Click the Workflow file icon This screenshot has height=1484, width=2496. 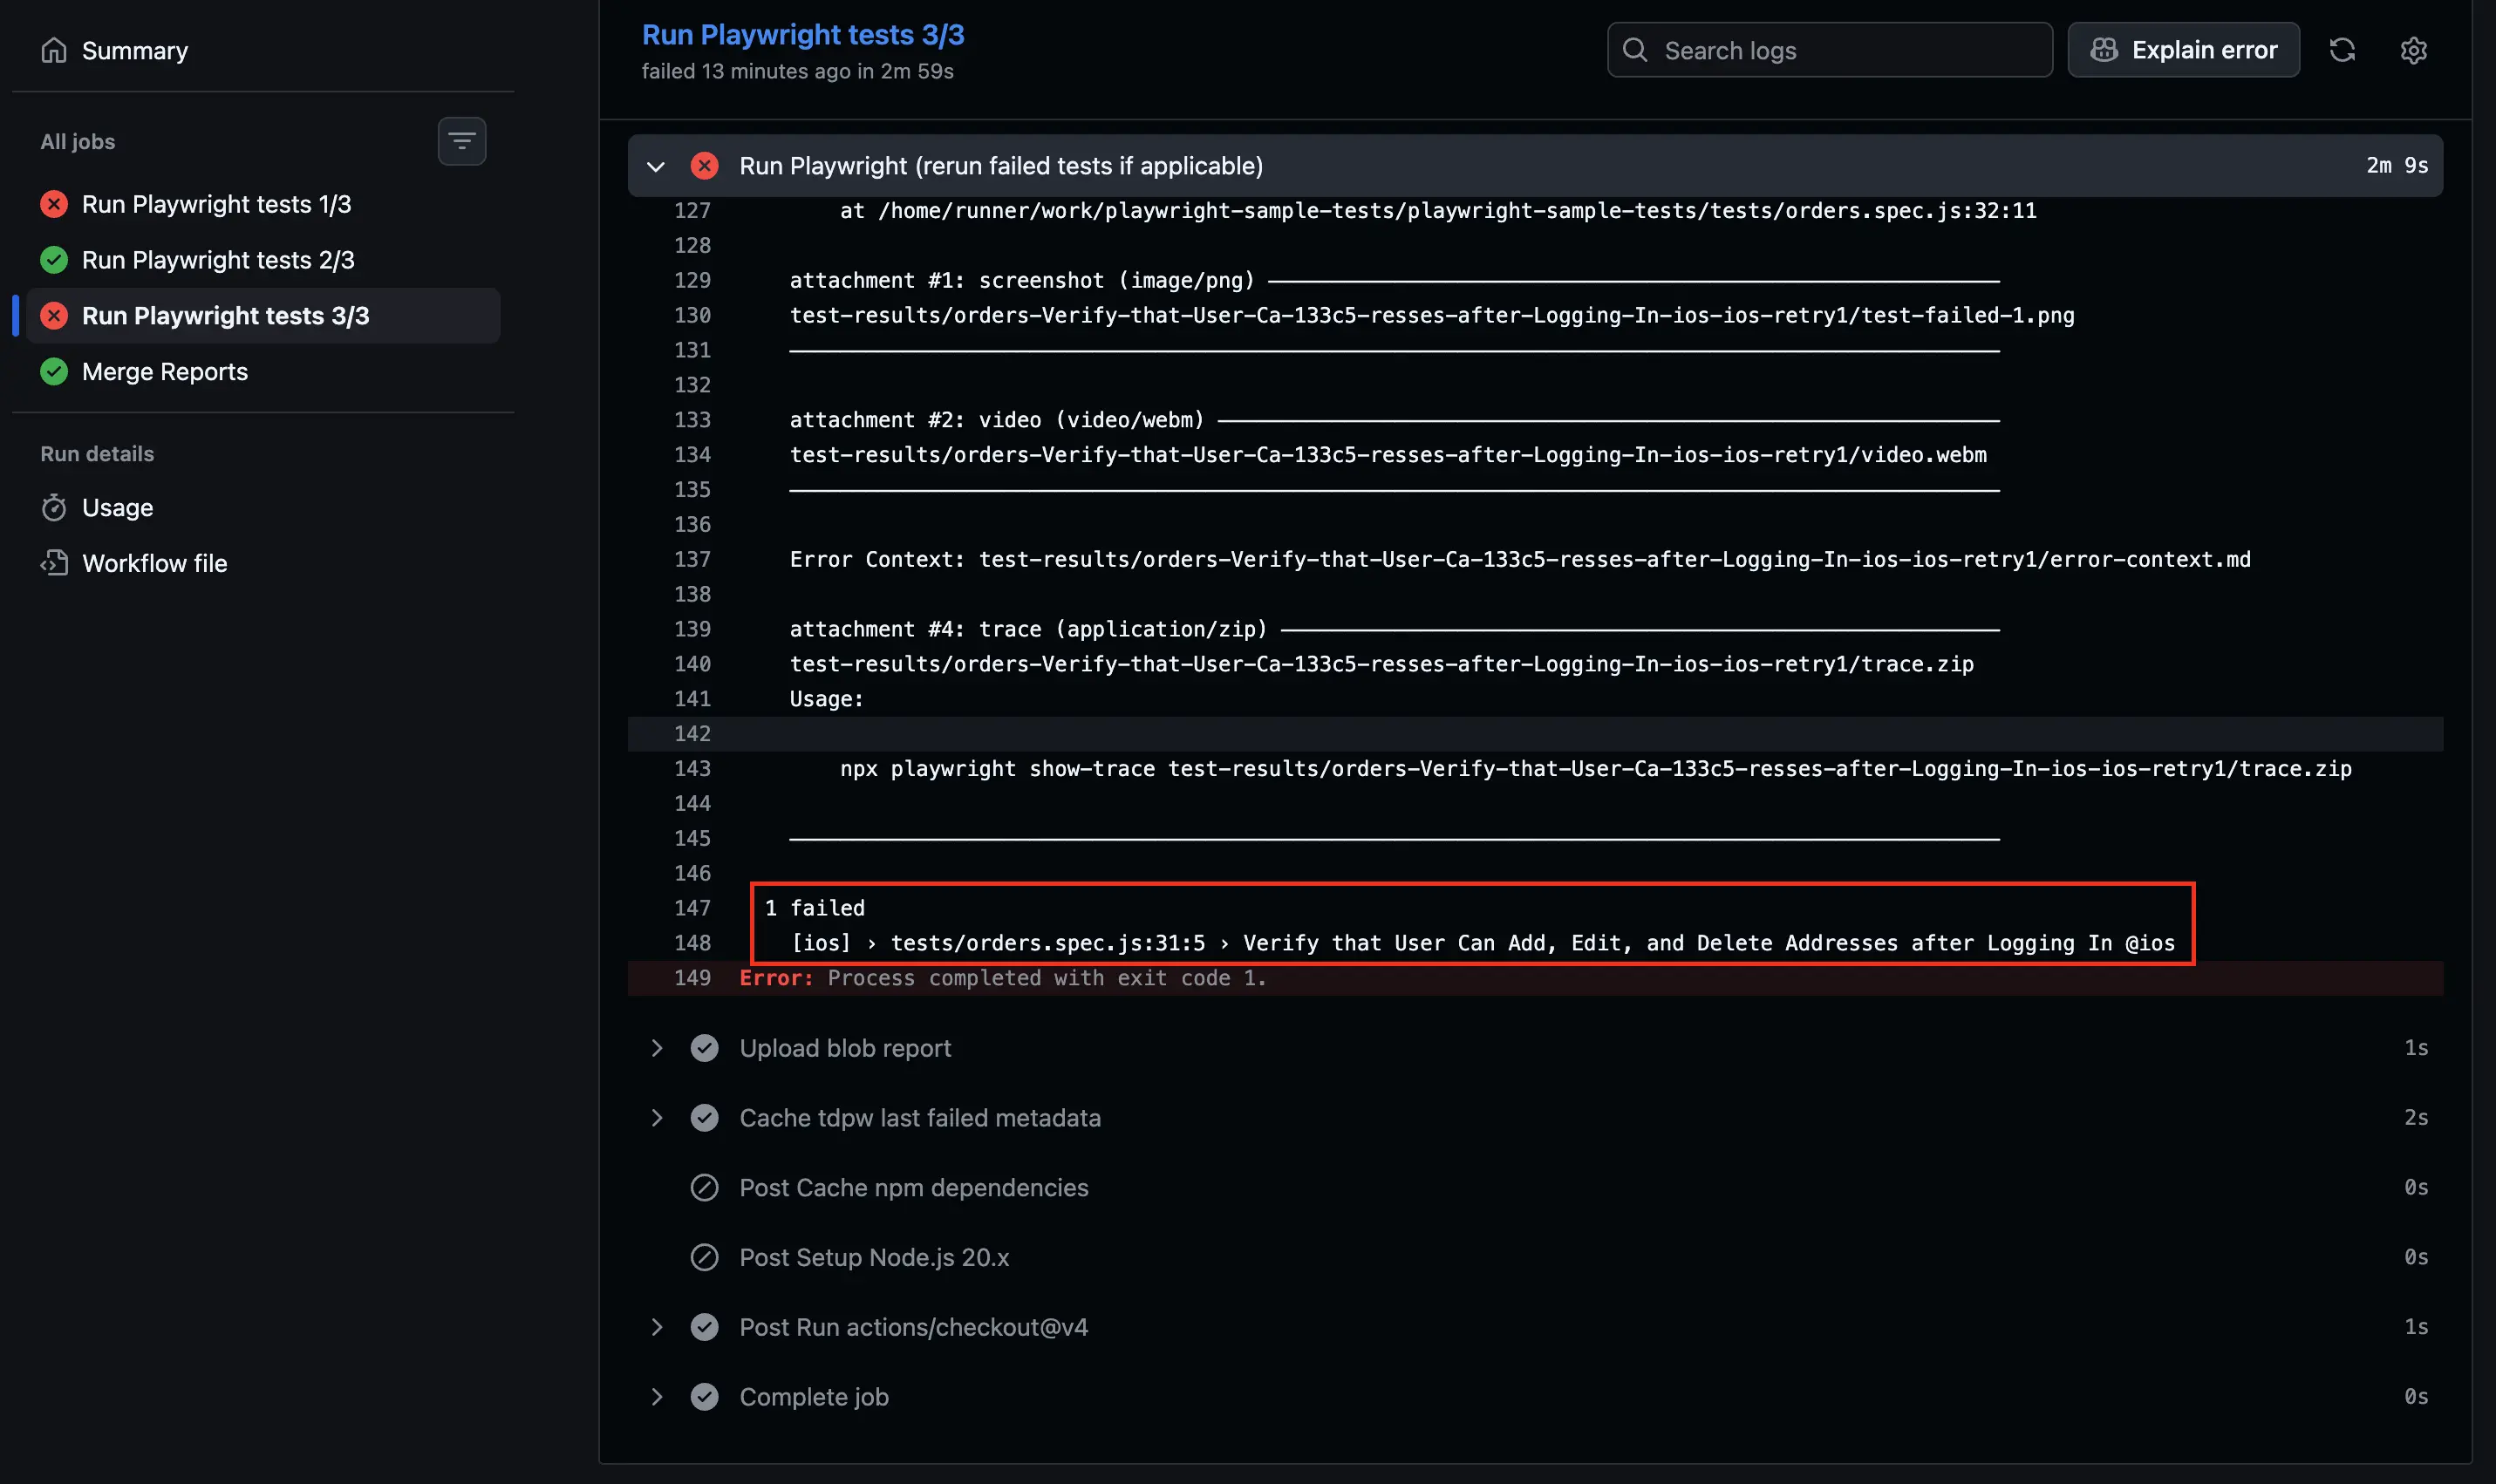54,563
